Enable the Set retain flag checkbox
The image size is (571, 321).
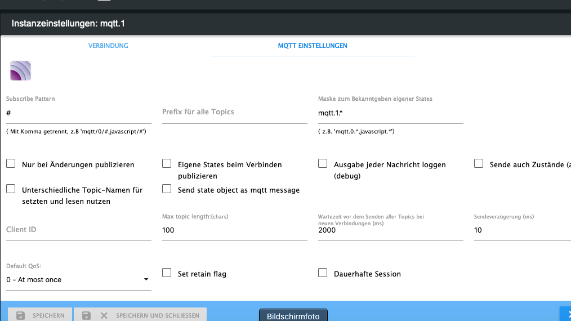[x=167, y=273]
